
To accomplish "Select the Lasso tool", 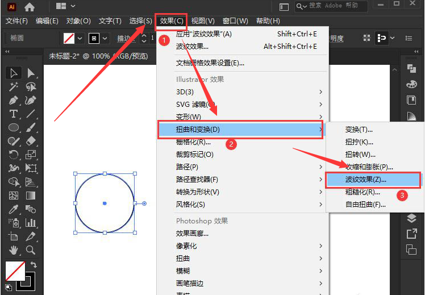I will pos(31,87).
